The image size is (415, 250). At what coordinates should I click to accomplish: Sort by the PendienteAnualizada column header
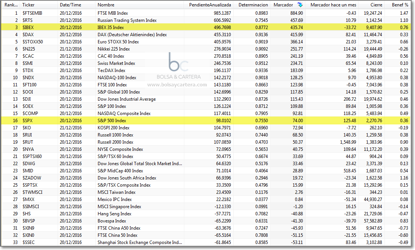click(x=208, y=5)
